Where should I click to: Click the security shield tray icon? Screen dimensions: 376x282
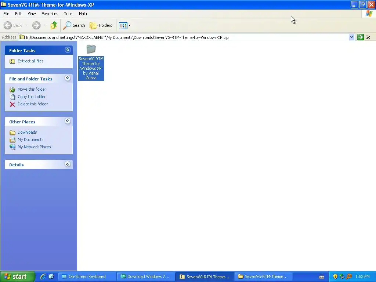click(335, 277)
